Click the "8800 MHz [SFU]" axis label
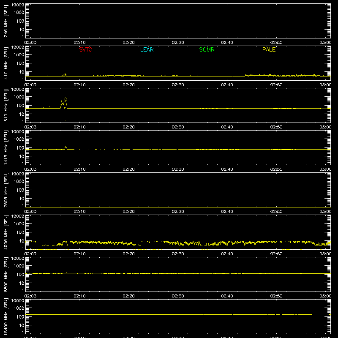Image resolution: width=338 pixels, height=338 pixels. tap(5, 274)
